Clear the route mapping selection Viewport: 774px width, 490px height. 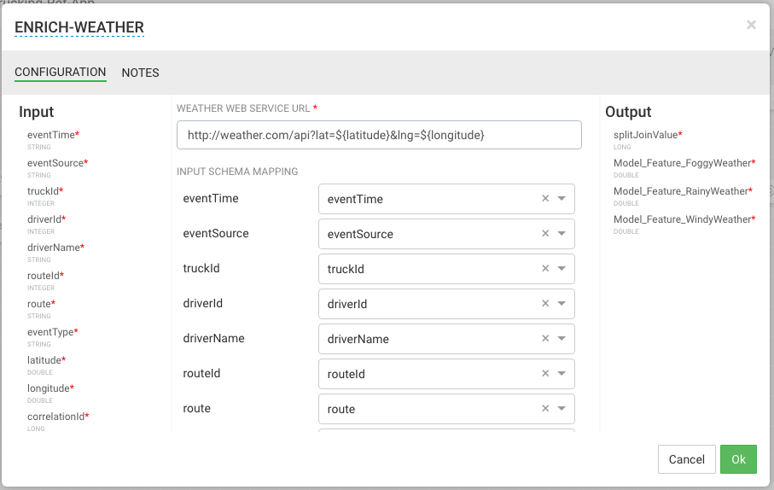point(545,409)
